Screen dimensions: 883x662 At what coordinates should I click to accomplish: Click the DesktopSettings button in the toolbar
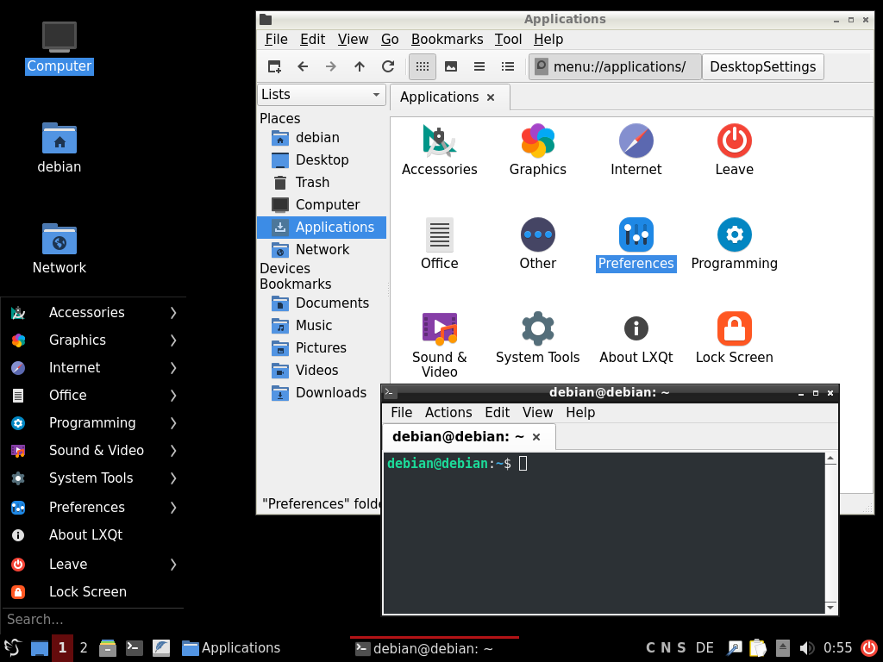pos(762,66)
